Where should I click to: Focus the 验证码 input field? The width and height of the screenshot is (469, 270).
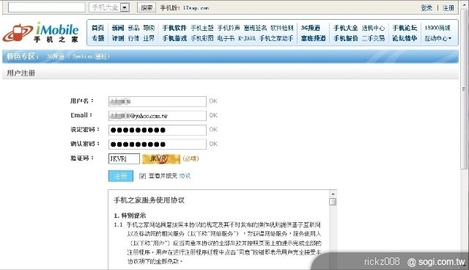click(x=124, y=158)
